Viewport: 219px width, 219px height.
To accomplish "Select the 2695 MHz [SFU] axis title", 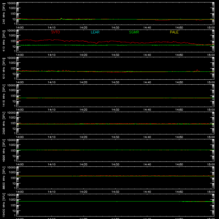I will [x=4, y=123].
